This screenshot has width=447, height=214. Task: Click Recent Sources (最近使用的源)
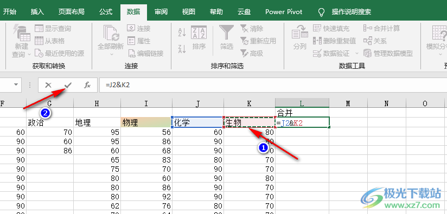(x=59, y=53)
